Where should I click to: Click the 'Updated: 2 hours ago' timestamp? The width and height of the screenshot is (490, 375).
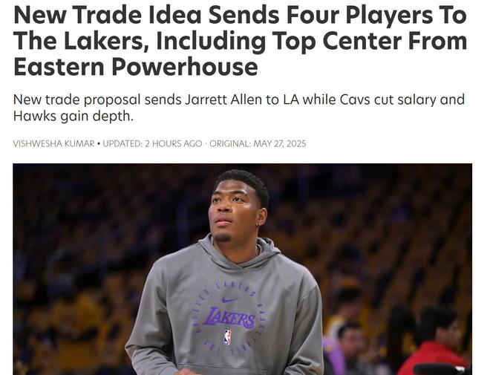click(152, 144)
